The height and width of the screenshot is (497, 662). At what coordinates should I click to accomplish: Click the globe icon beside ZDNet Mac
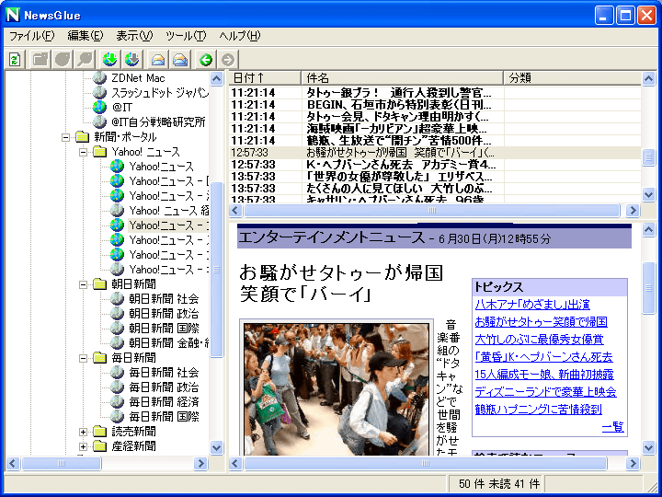(99, 77)
